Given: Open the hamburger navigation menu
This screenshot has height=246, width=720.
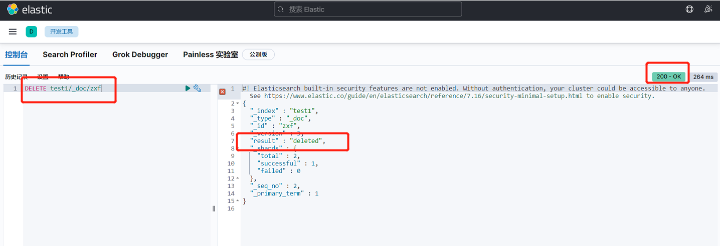Looking at the screenshot, I should coord(13,31).
